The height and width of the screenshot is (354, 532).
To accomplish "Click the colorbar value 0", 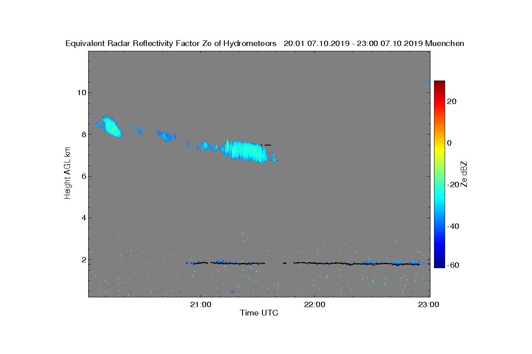I will [450, 143].
